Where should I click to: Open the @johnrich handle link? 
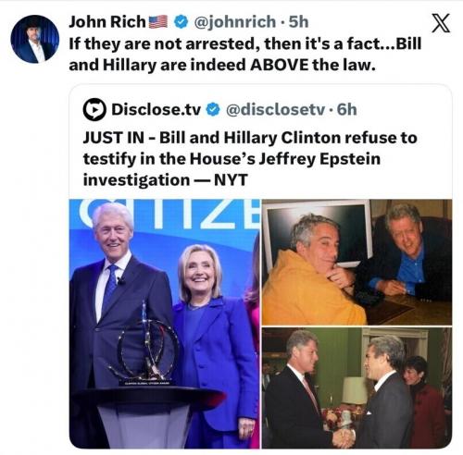234,22
